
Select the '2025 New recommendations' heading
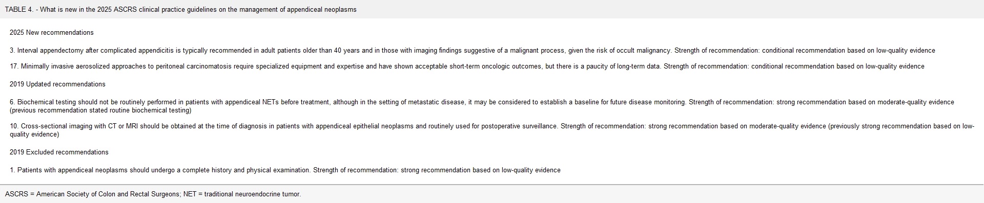click(x=52, y=33)
